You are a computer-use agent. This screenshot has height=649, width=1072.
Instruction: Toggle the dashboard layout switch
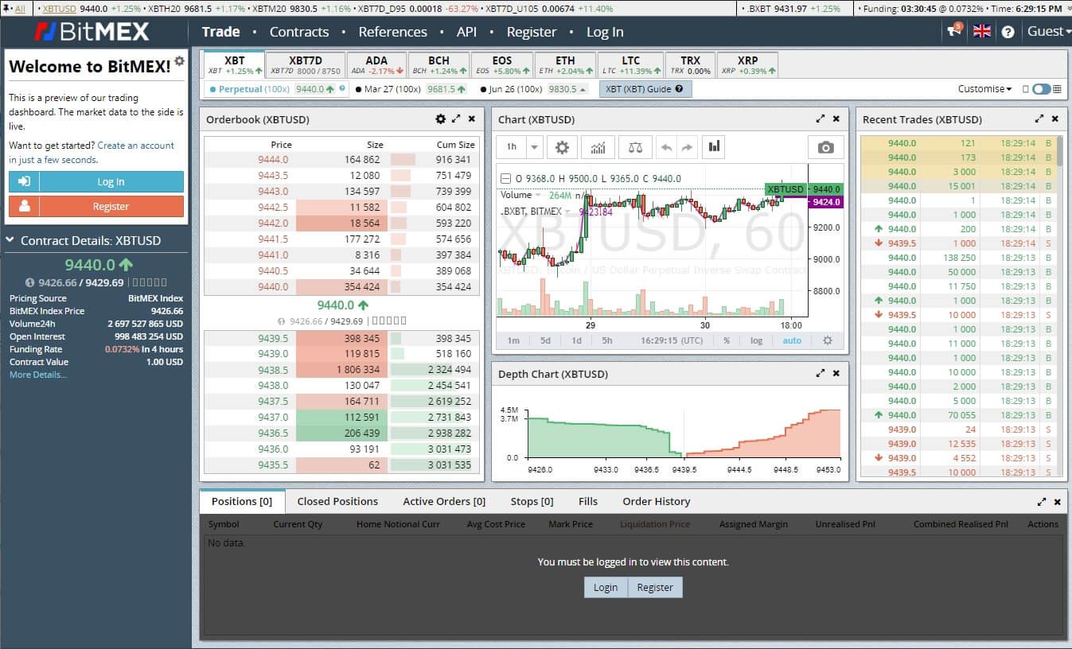[x=1041, y=89]
